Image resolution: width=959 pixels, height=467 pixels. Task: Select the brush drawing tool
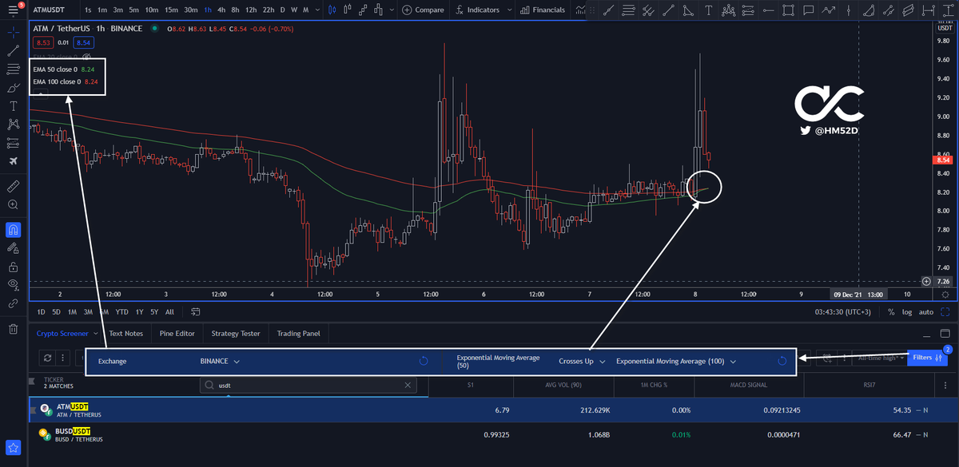point(13,88)
